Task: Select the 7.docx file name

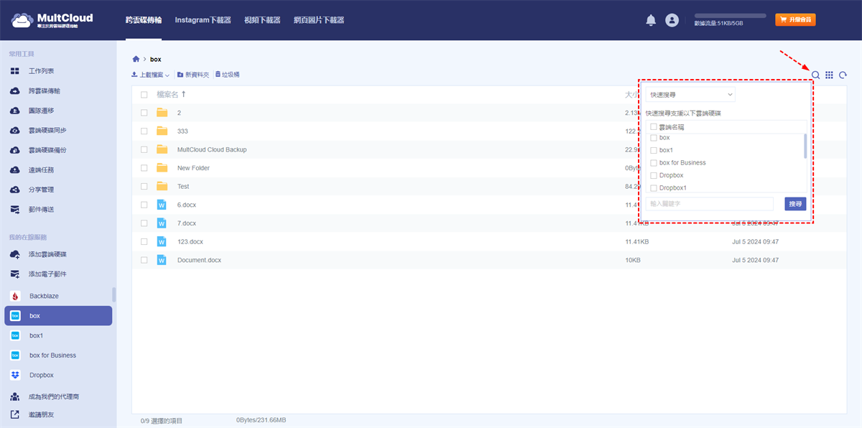Action: [187, 223]
